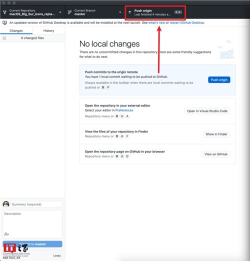
Task: Open the Preferences link
Action: (124, 110)
